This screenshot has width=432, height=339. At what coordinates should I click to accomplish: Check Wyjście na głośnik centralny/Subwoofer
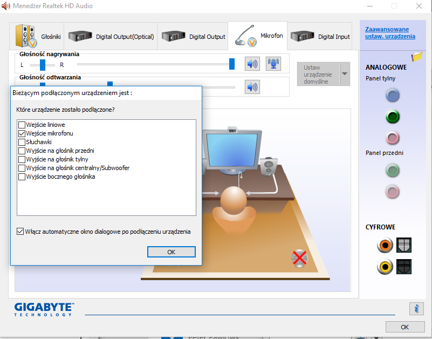22,168
